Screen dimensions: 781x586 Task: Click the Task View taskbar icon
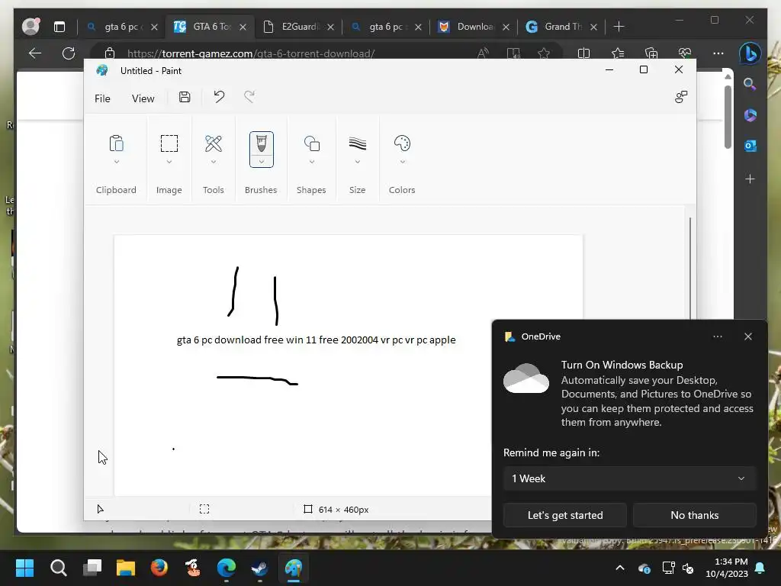(x=92, y=568)
